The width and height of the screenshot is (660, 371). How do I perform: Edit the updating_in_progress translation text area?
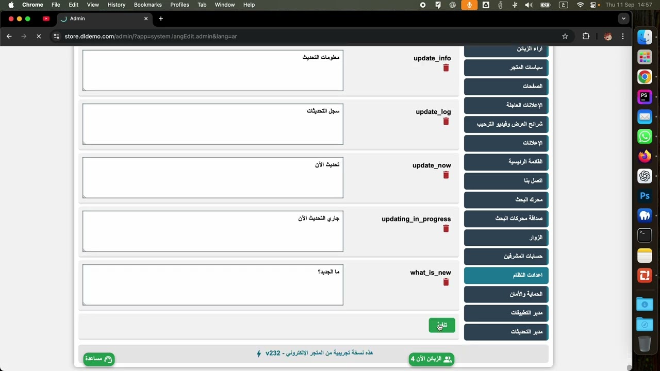coord(213,231)
